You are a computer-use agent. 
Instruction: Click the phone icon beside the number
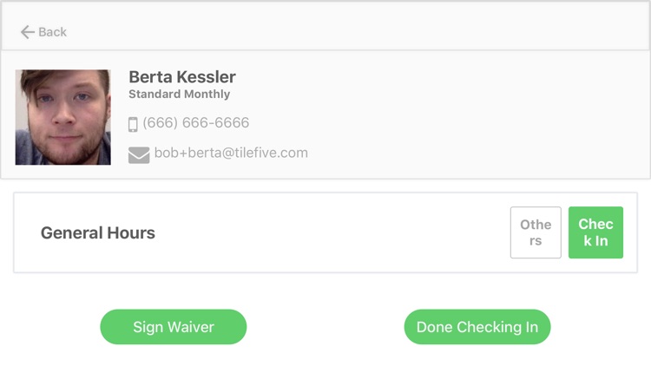(133, 124)
